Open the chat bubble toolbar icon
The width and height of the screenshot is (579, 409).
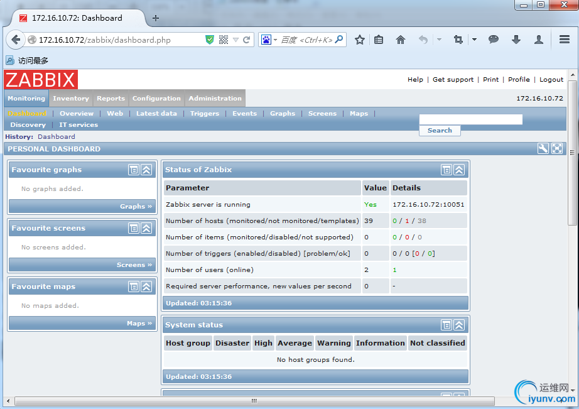[x=494, y=39]
